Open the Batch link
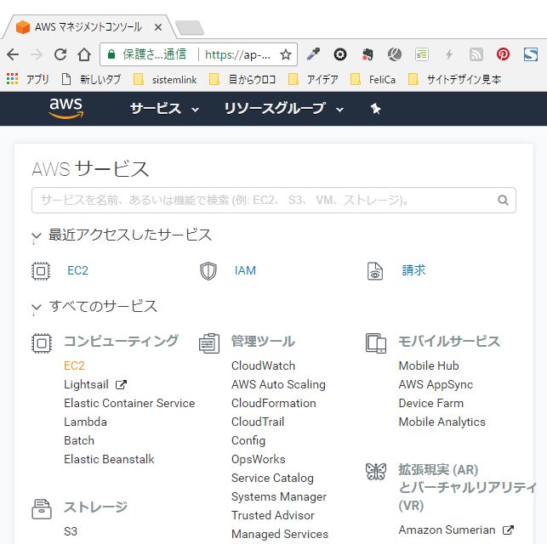This screenshot has height=544, width=547. click(79, 440)
